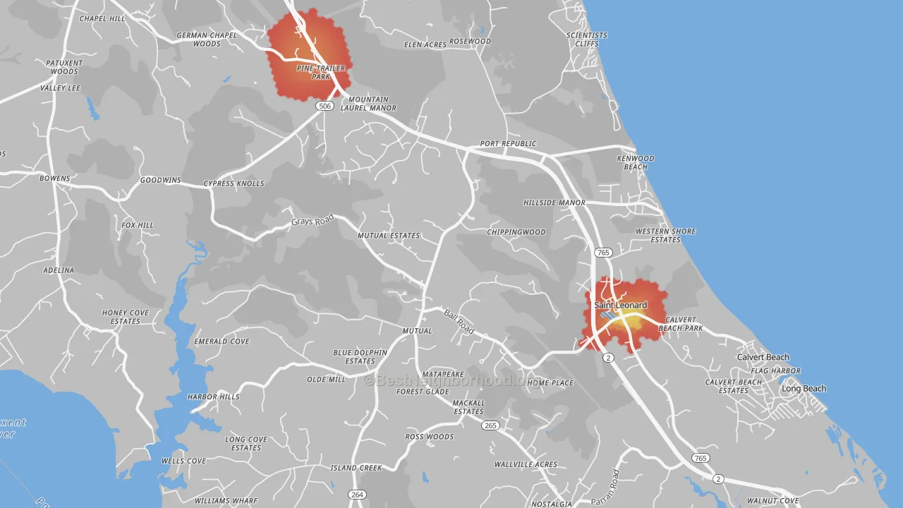The width and height of the screenshot is (903, 508).
Task: Click the Flag Harbor label
Action: [x=775, y=371]
